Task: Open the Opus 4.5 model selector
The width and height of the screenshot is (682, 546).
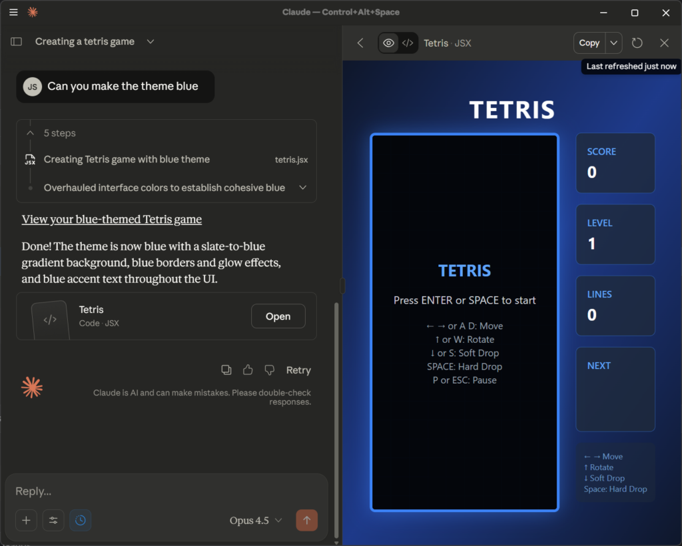Action: point(256,520)
